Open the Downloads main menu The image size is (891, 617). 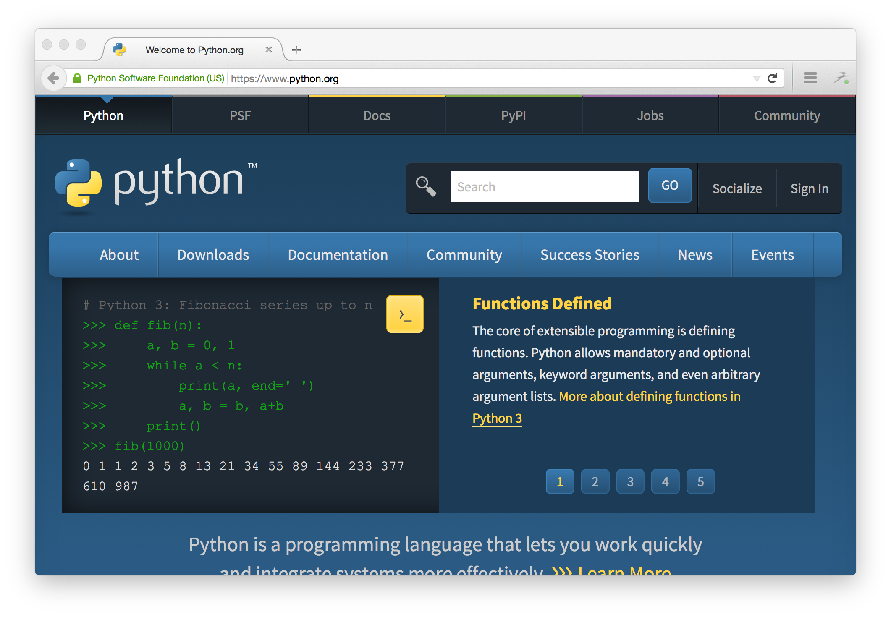(x=213, y=255)
